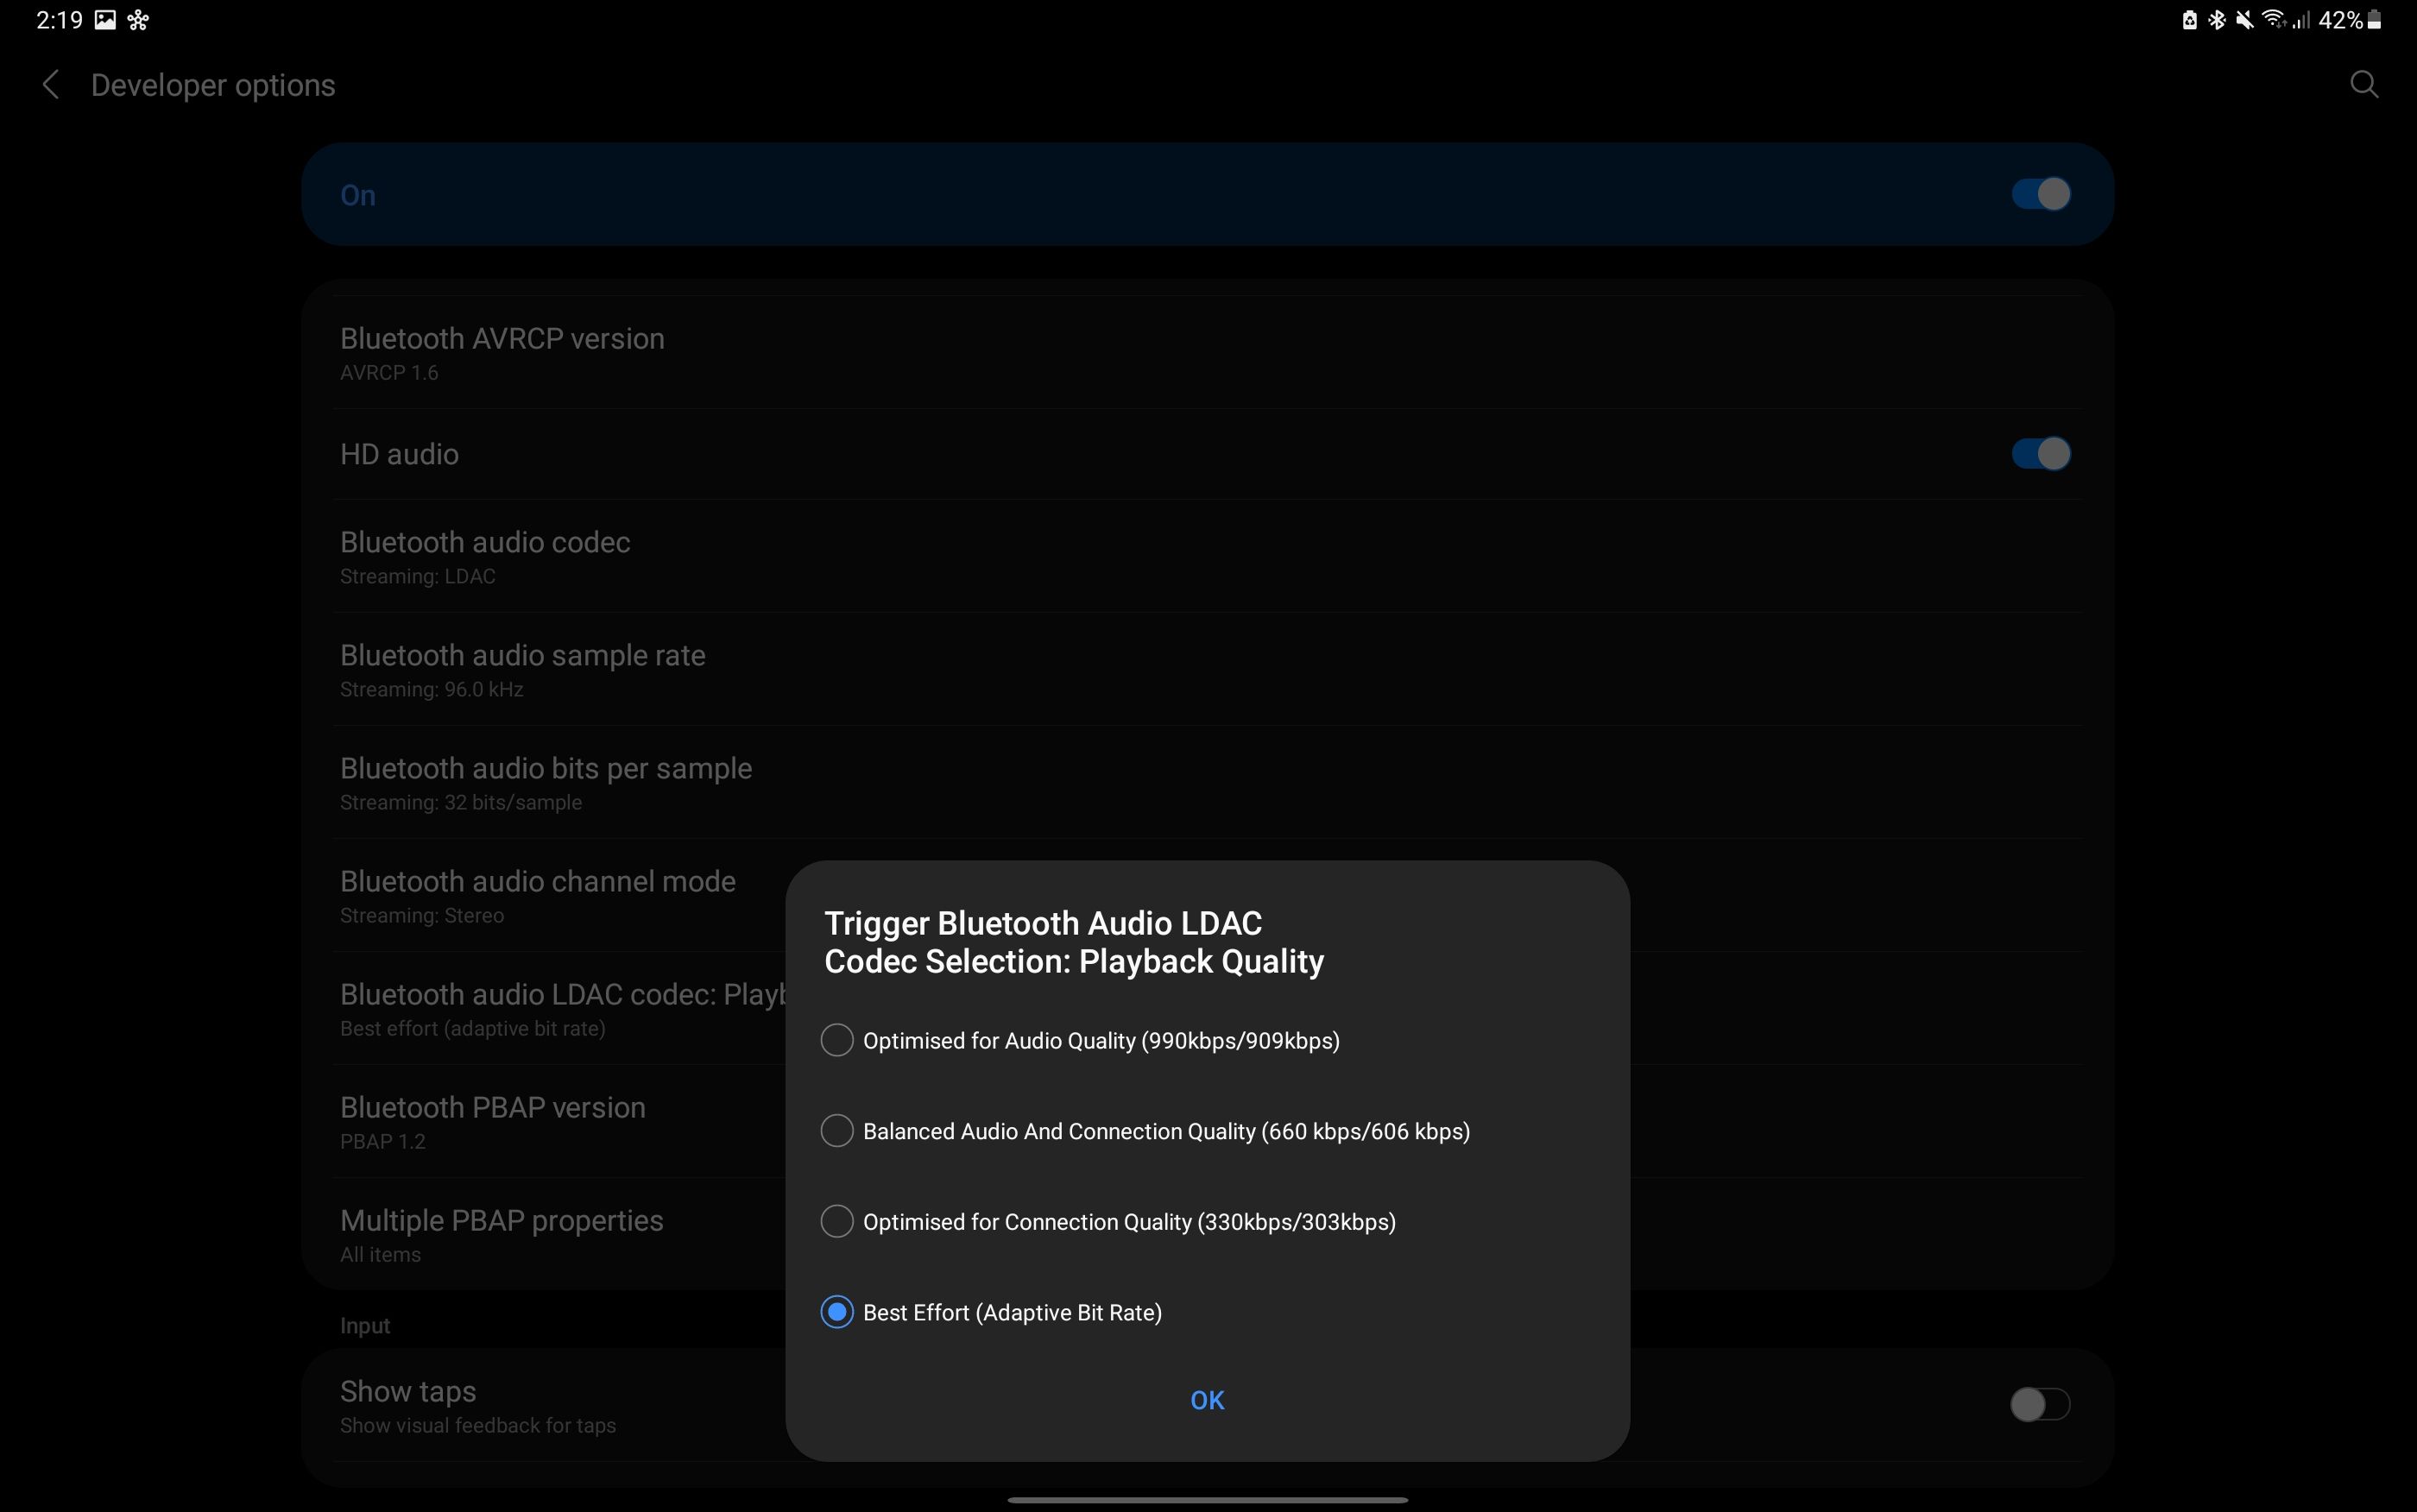Open search in Developer options
This screenshot has width=2417, height=1512.
point(2364,84)
